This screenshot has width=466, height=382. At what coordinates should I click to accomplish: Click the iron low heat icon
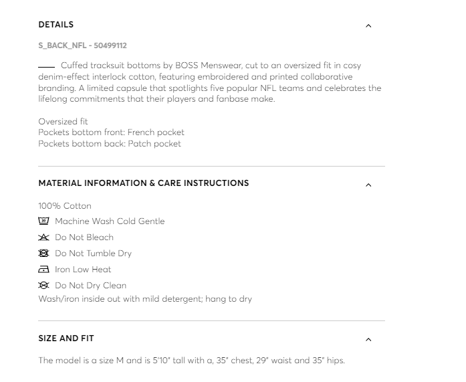coord(43,270)
